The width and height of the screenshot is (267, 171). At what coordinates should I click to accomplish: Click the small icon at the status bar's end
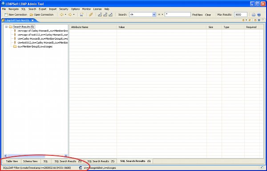click(x=263, y=168)
